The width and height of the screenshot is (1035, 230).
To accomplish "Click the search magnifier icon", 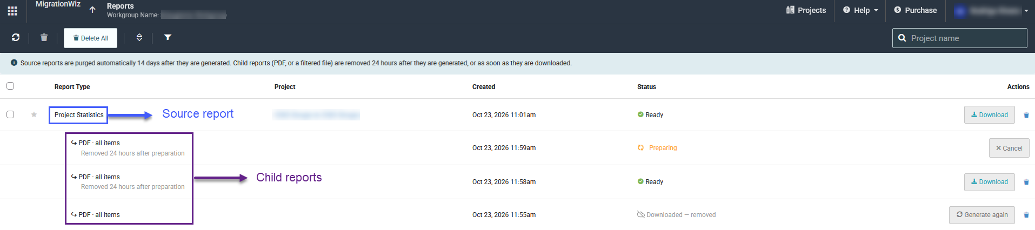I will (902, 38).
